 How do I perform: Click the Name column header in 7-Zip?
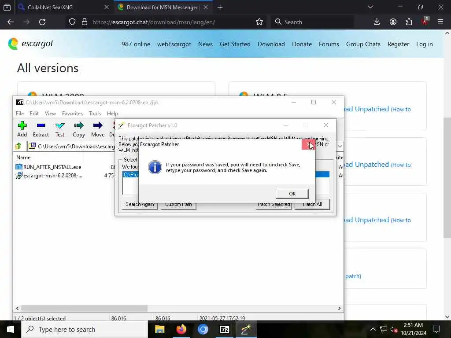pyautogui.click(x=23, y=158)
